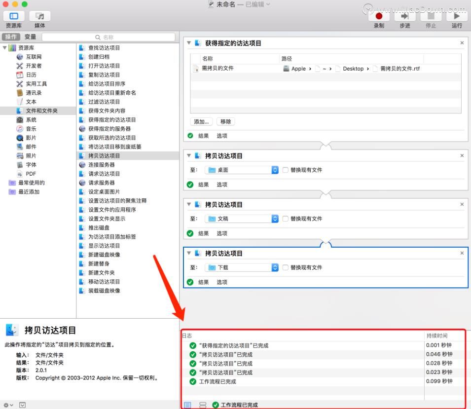
Task: Click the split-view log icon
Action: (x=203, y=405)
